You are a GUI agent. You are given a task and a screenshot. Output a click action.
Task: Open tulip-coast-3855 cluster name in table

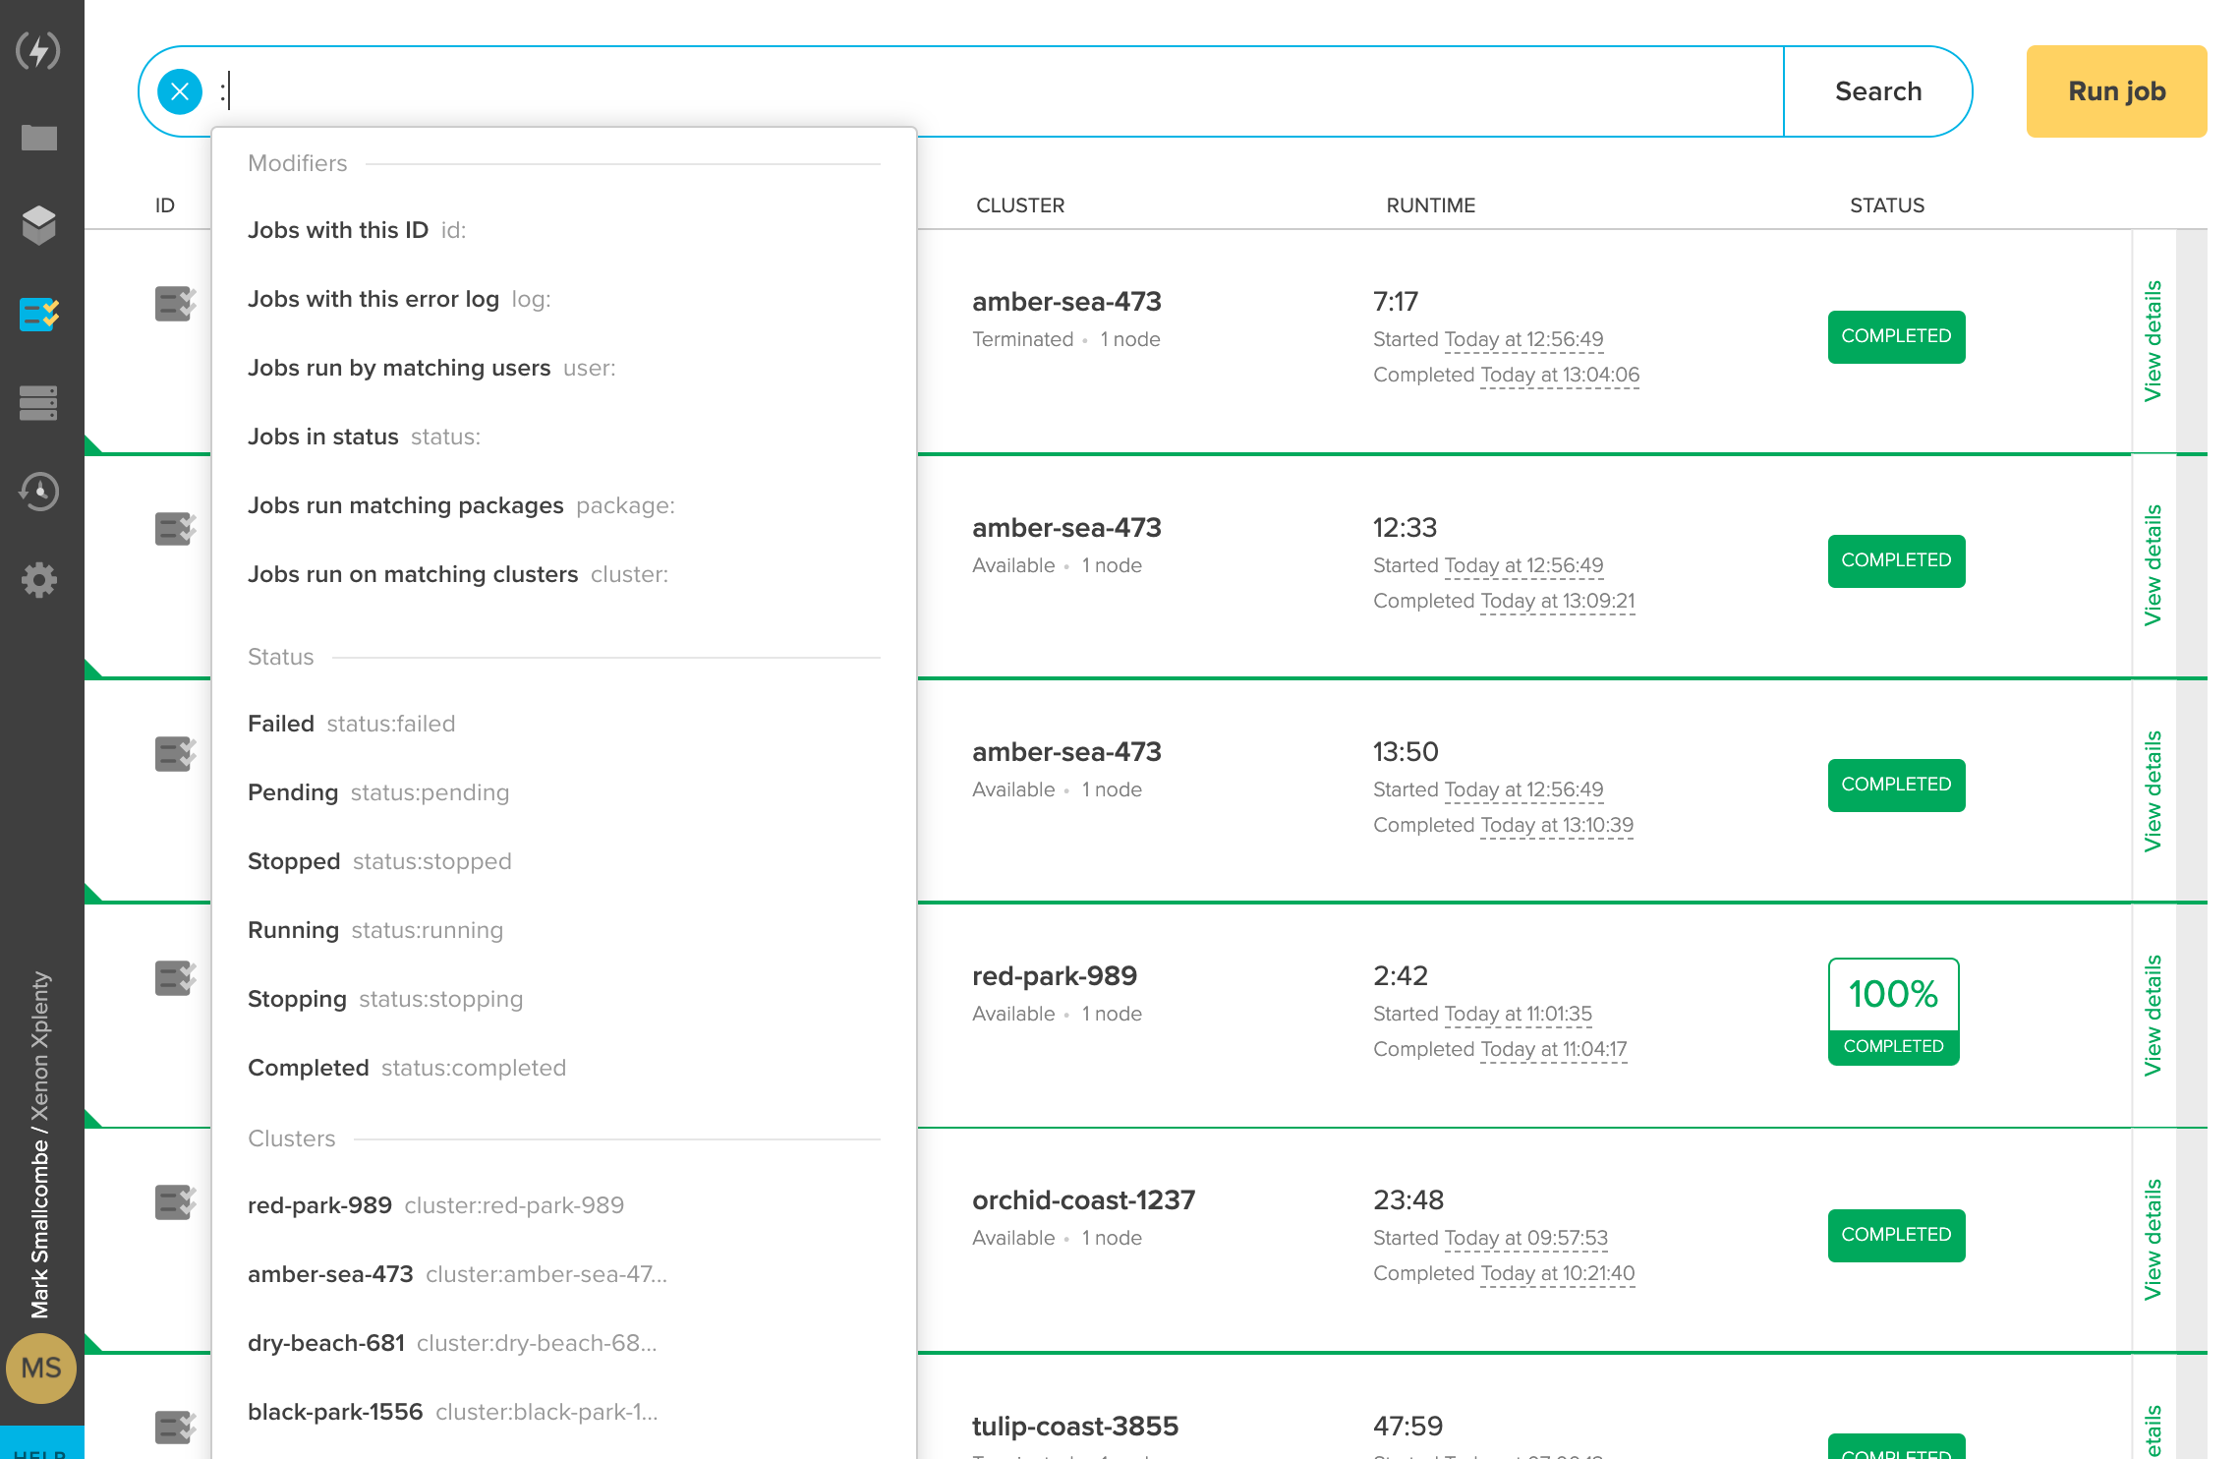(1075, 1427)
